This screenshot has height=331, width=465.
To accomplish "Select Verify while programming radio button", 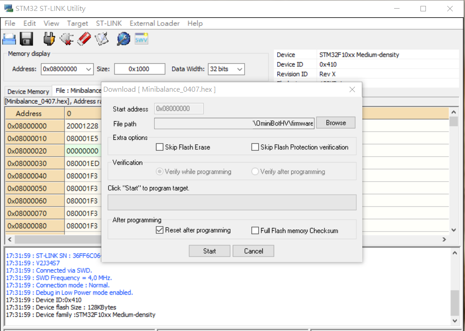I will click(160, 172).
